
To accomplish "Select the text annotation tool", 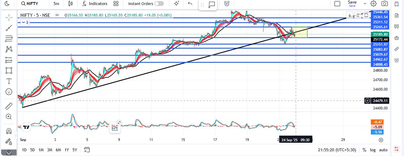I will coord(9,81).
